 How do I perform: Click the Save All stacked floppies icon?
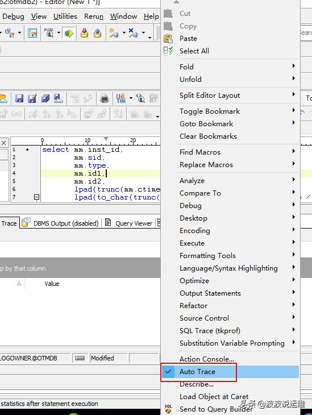click(45, 98)
